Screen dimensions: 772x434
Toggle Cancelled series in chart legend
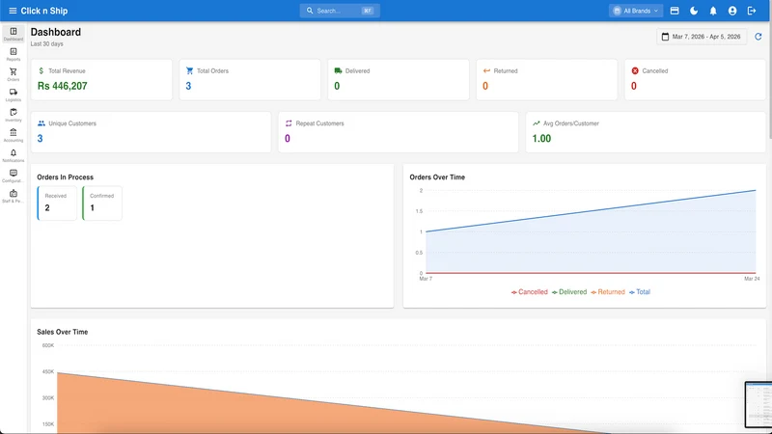pyautogui.click(x=529, y=292)
